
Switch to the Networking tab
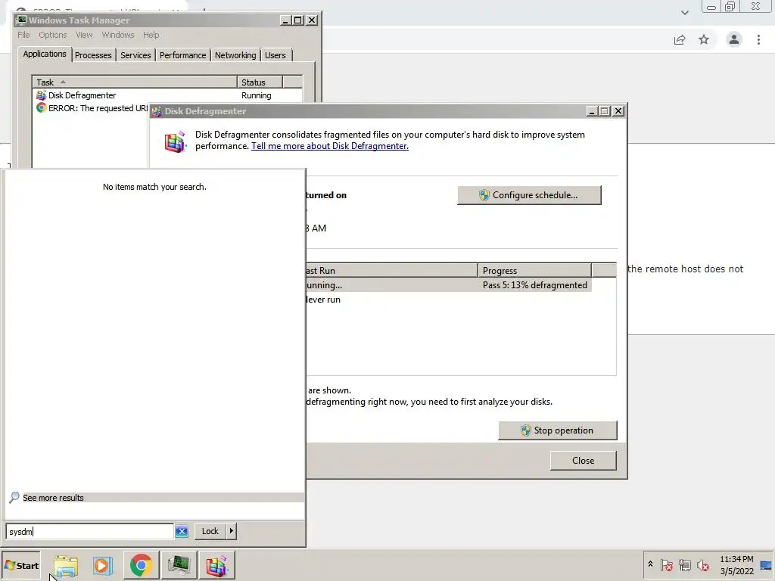(x=235, y=55)
